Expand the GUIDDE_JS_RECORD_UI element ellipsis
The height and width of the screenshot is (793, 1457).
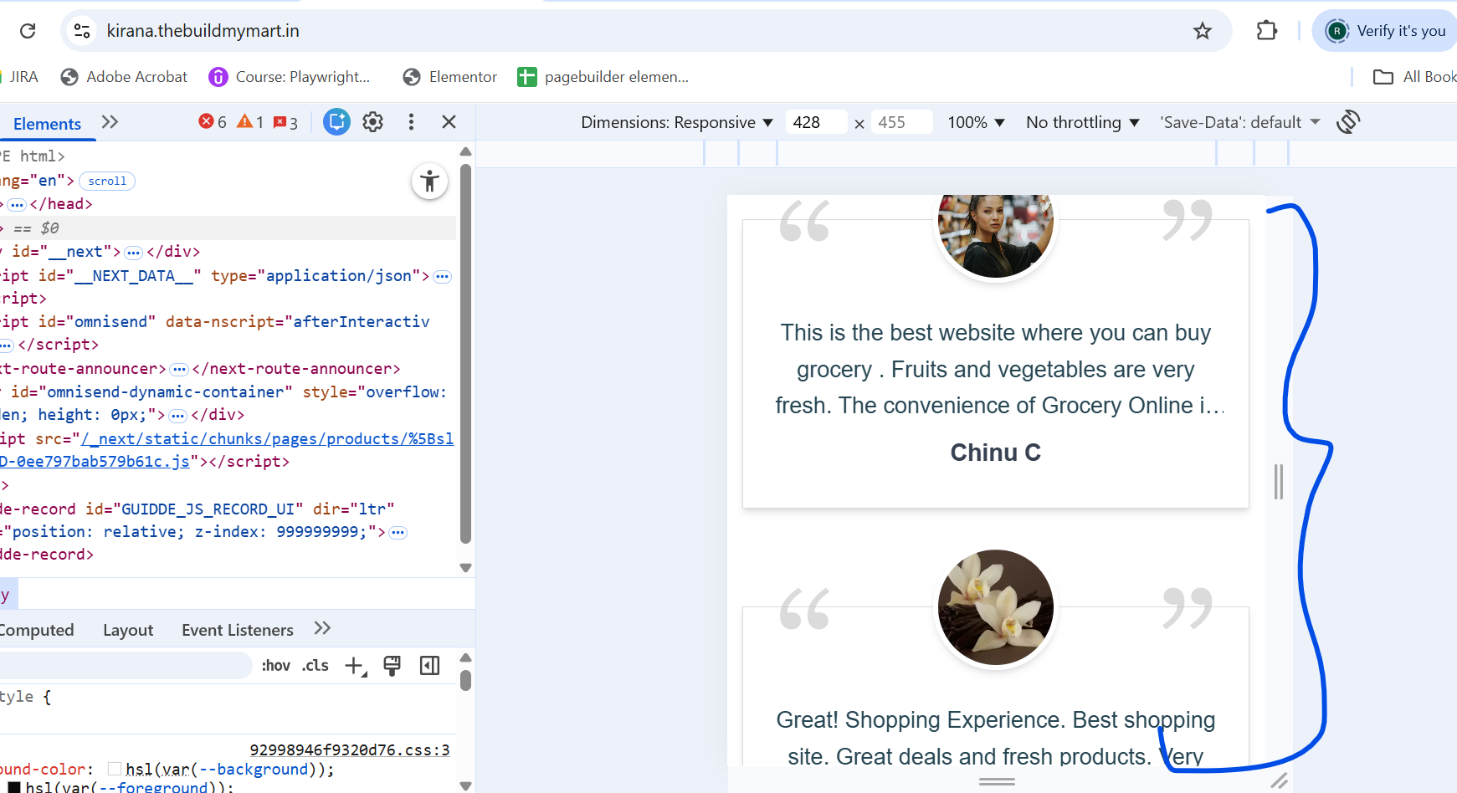pos(398,533)
